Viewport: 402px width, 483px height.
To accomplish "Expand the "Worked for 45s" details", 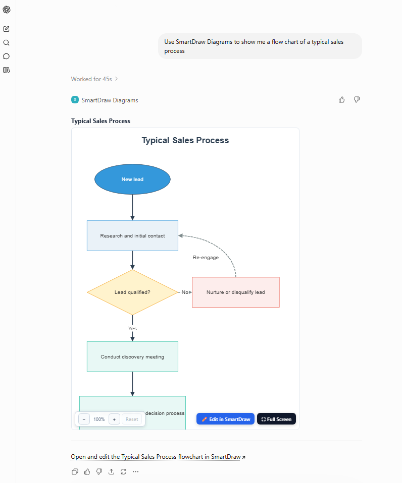I will (x=94, y=79).
